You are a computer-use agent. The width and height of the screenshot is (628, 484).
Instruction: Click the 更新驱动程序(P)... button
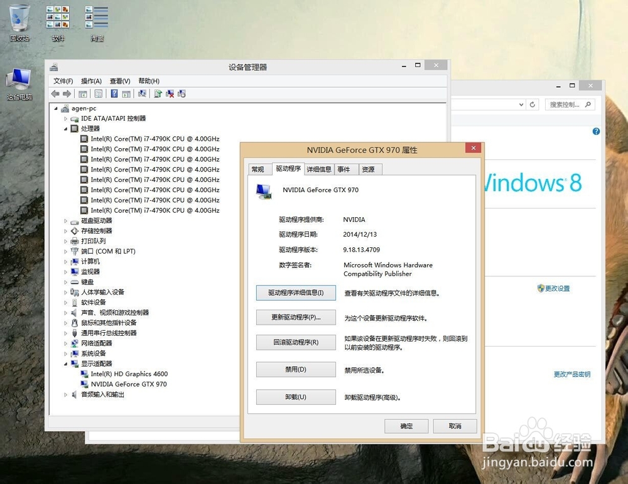tap(296, 318)
